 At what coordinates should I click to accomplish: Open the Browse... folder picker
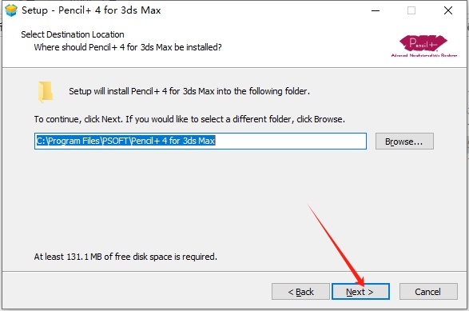tap(404, 142)
